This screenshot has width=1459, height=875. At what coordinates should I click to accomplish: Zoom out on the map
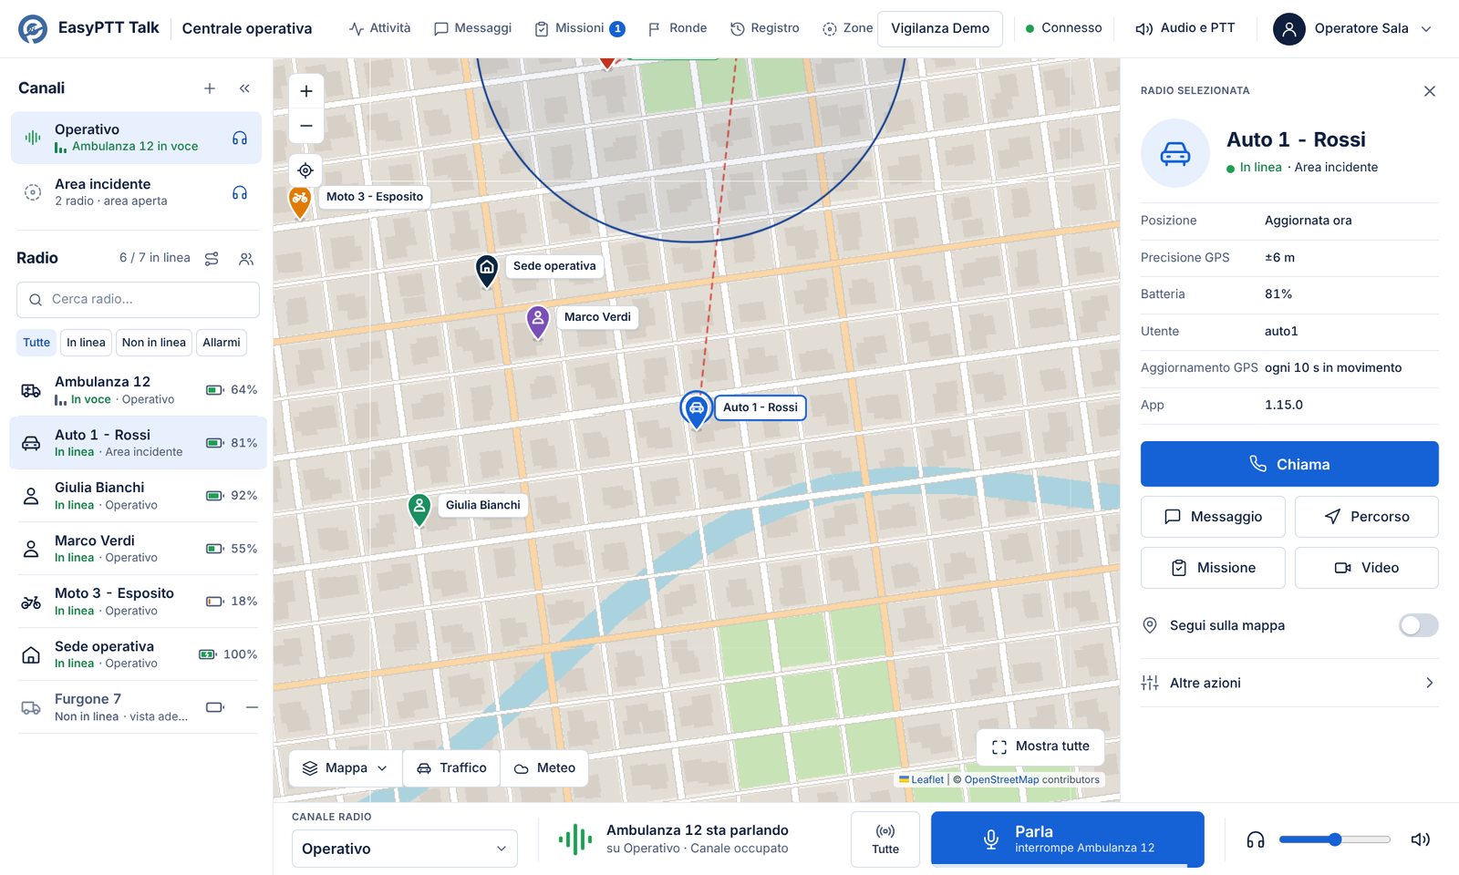coord(306,126)
